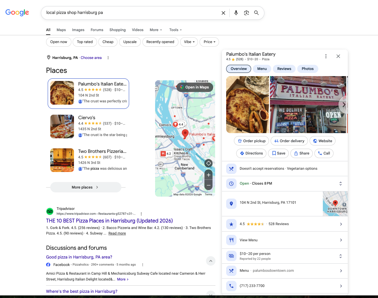Open Palumbo's panel three-dot options menu
Screen dimensions: 378x298
[326, 56]
